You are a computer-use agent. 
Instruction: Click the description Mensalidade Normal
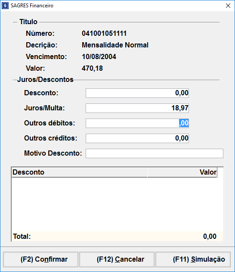pyautogui.click(x=115, y=45)
